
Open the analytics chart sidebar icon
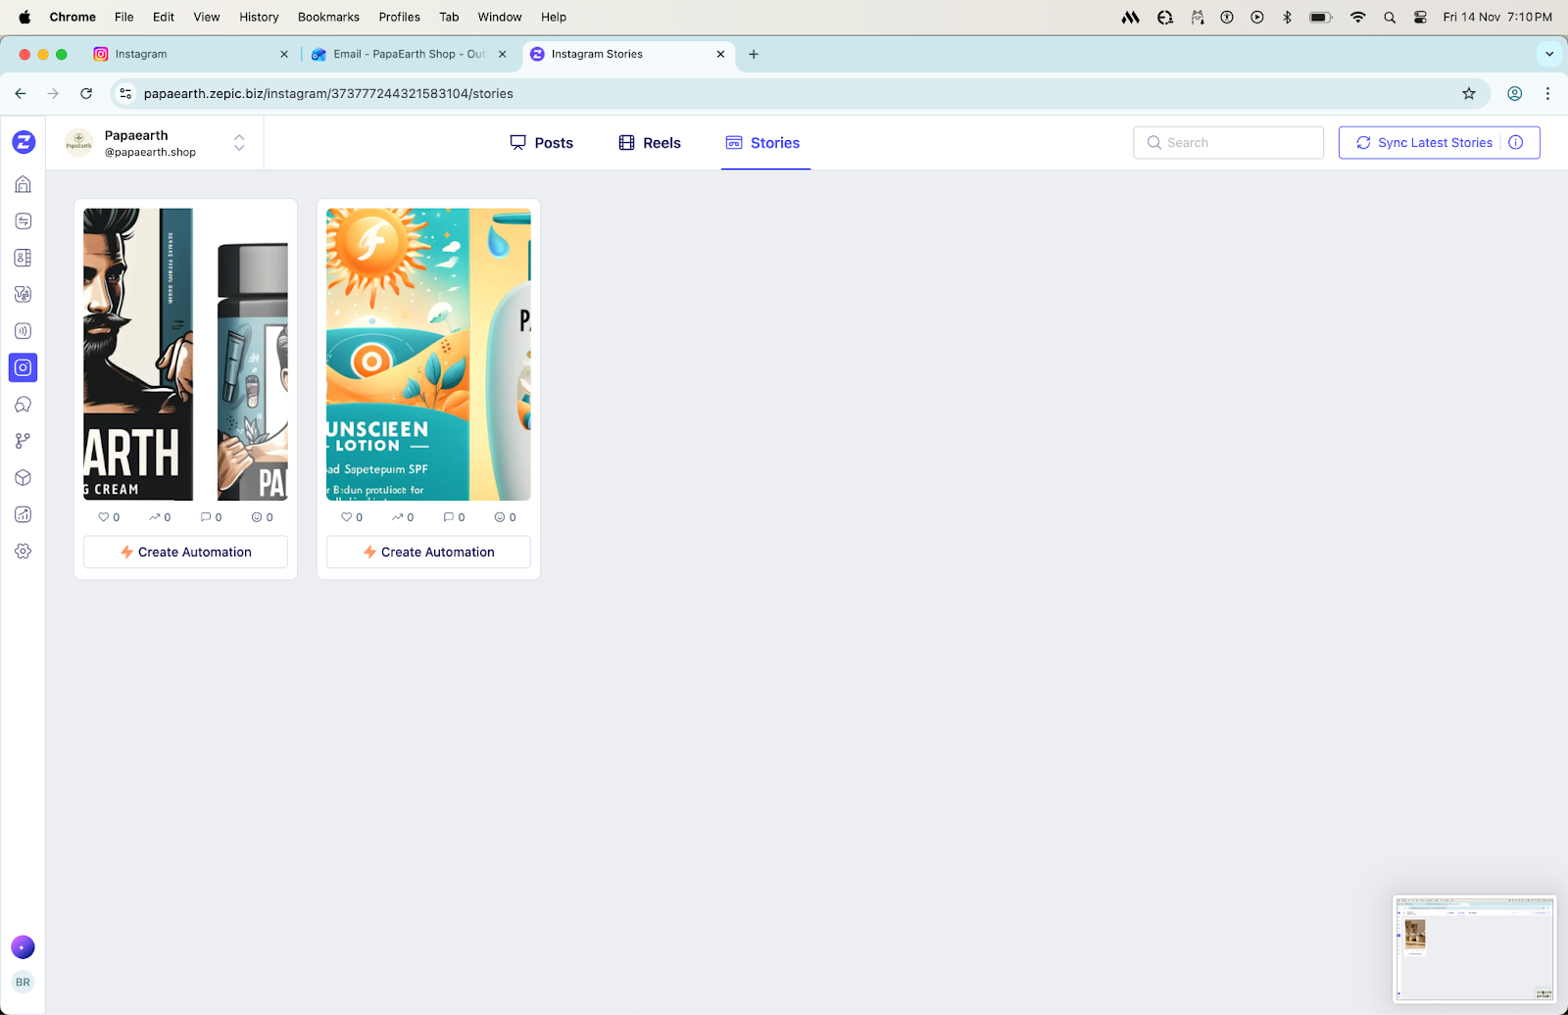[x=24, y=514]
